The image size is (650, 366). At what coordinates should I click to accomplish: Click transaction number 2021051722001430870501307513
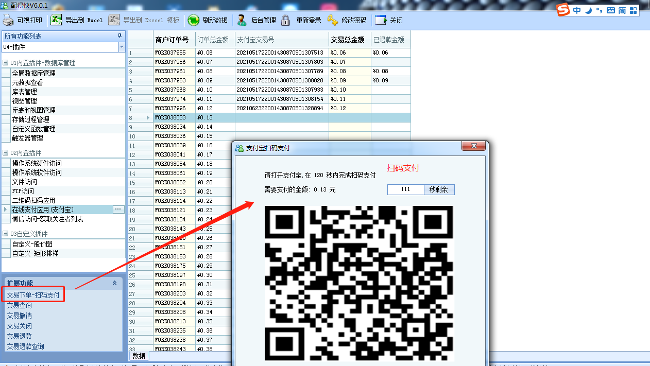(x=282, y=53)
